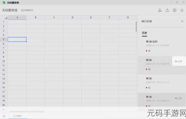Select row 5 header
The width and height of the screenshot is (186, 119).
point(3,39)
